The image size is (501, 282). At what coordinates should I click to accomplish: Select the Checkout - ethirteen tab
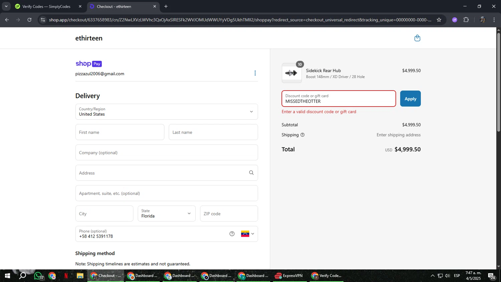pyautogui.click(x=123, y=6)
